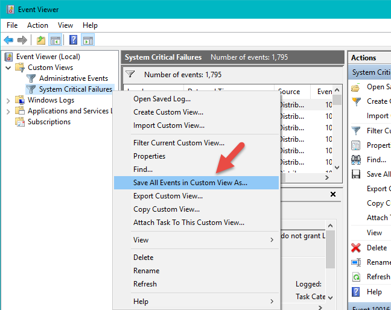Choose Import Custom View... in context menu
Viewport: 391px width, 310px height.
pyautogui.click(x=197, y=125)
